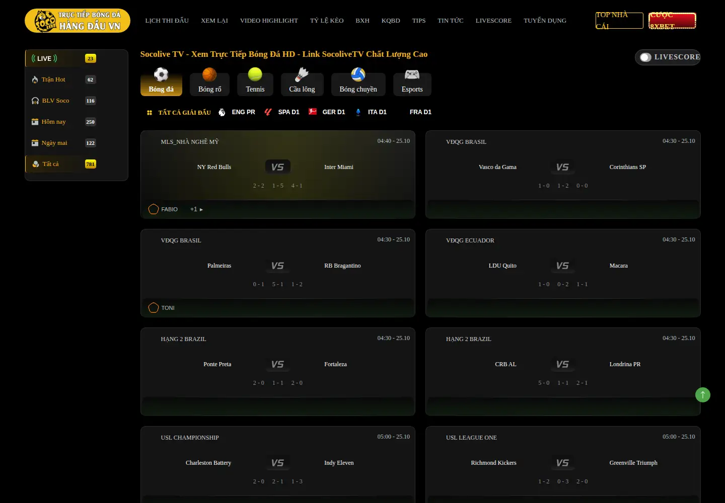Click the Socolive site logo
The height and width of the screenshot is (503, 725).
tap(78, 21)
